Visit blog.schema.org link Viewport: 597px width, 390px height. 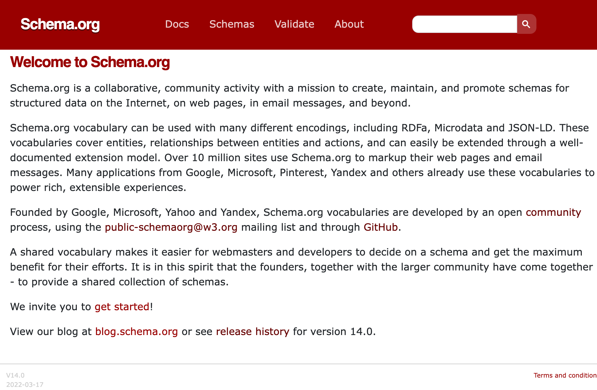click(136, 332)
